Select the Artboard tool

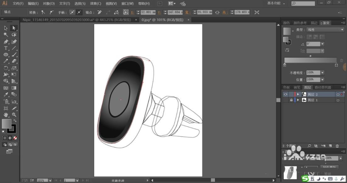point(6,108)
